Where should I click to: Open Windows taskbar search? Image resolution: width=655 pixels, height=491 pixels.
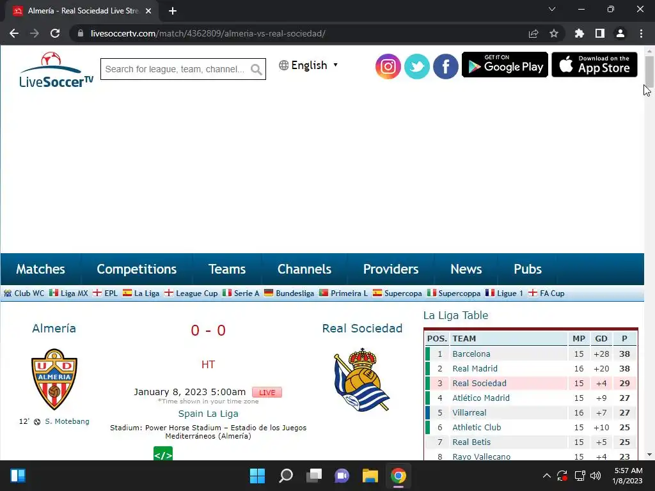point(286,476)
